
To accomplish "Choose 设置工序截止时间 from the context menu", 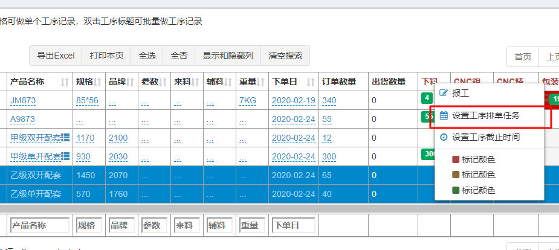I will 485,137.
